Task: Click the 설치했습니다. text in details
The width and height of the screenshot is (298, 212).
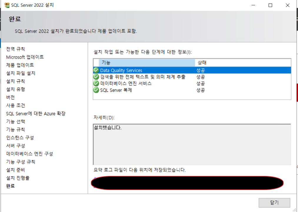Action: [x=108, y=128]
